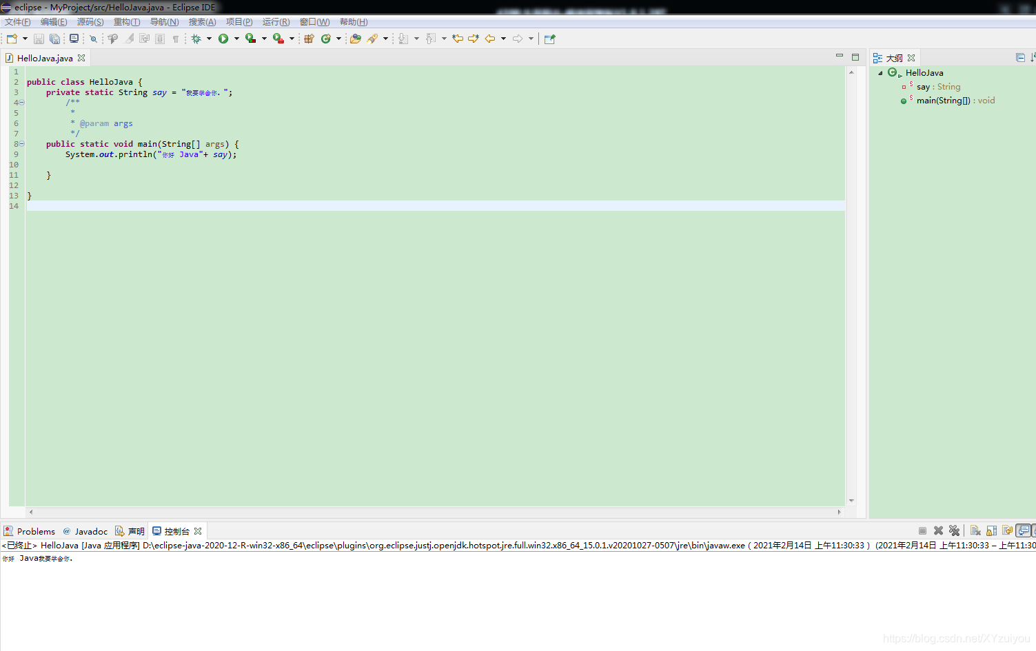Click the New Java Package icon
The image size is (1036, 651).
click(x=309, y=39)
